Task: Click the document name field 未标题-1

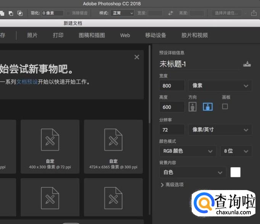Action: (200, 64)
